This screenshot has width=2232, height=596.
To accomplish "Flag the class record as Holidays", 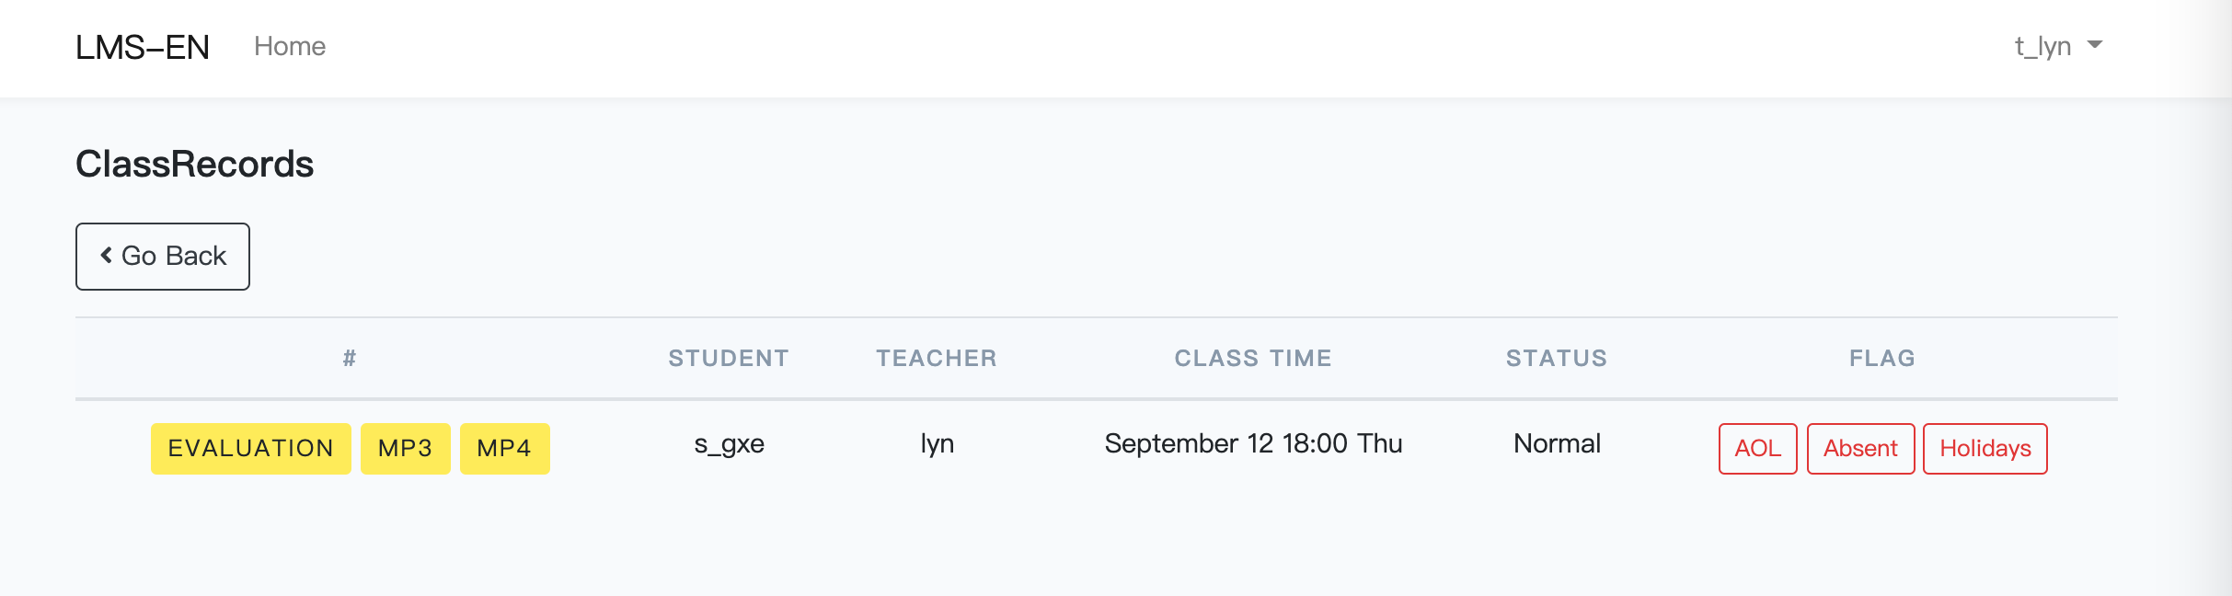I will point(1985,449).
